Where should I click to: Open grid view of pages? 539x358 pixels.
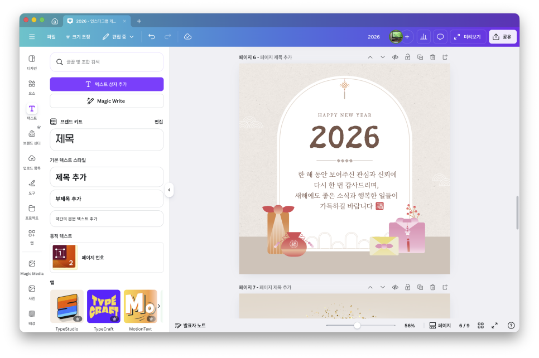(481, 325)
